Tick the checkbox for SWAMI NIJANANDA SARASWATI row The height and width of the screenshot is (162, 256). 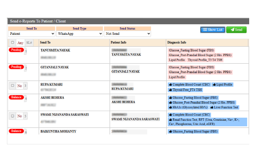point(12,116)
